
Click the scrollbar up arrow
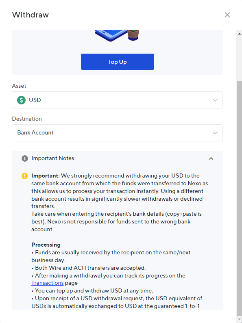[239, 34]
